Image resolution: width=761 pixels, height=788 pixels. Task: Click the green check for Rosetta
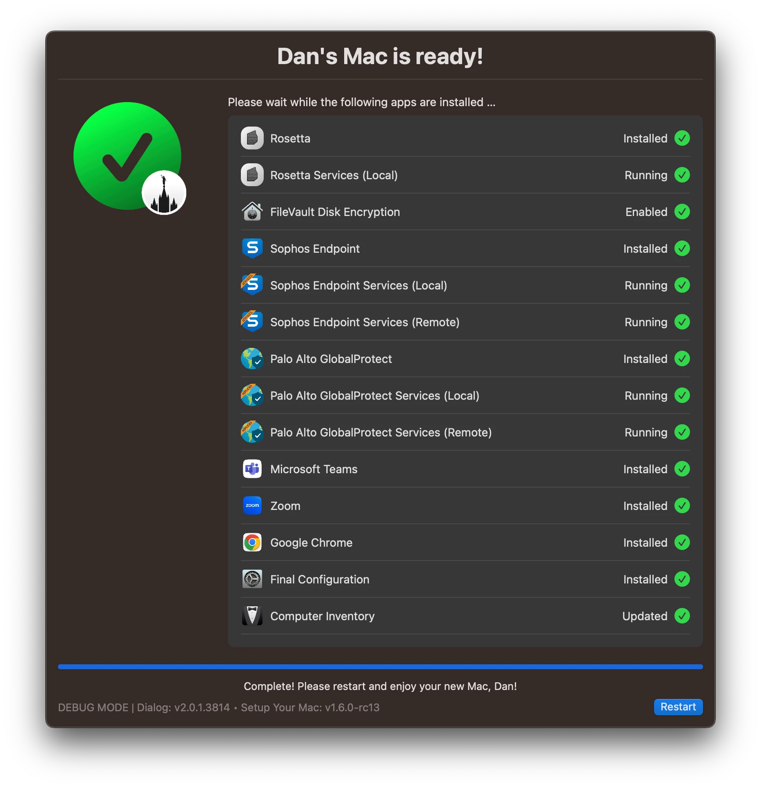(x=682, y=138)
